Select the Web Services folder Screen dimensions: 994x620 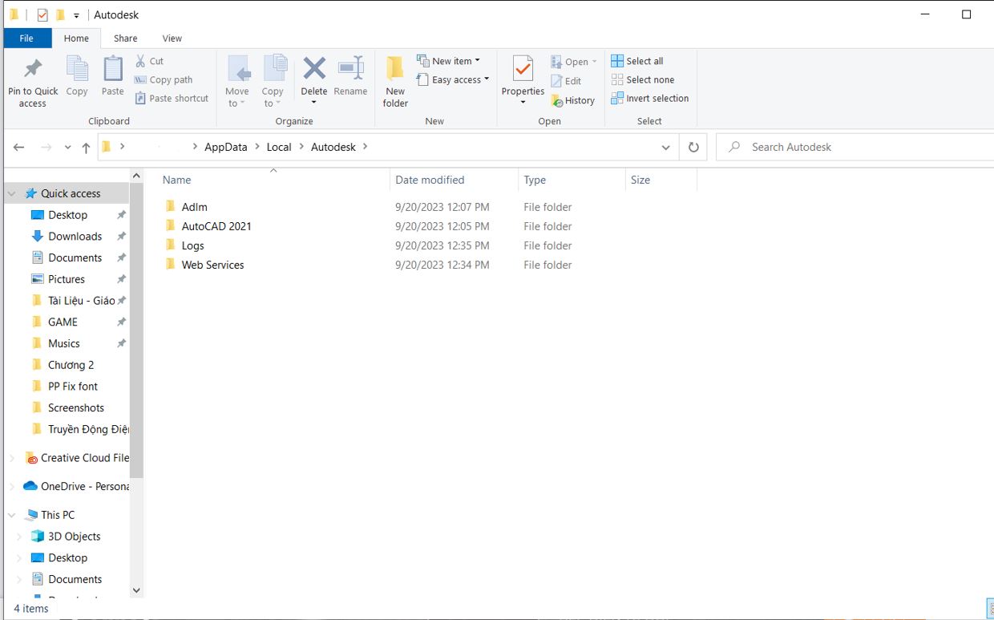coord(212,265)
